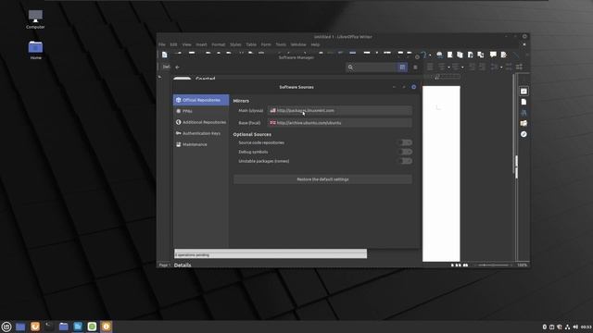Image resolution: width=593 pixels, height=333 pixels.
Task: Toggle Debug symbols switch
Action: pyautogui.click(x=405, y=152)
